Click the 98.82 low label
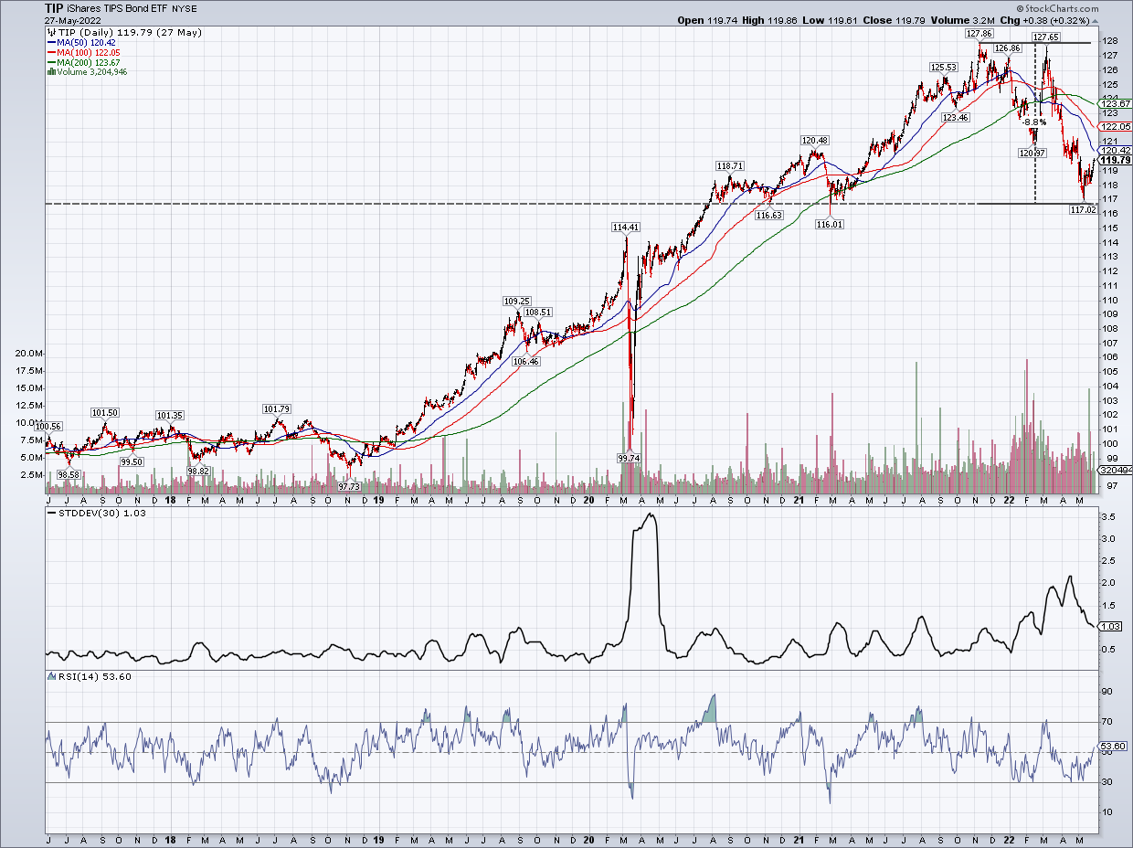1133x848 pixels. point(198,471)
